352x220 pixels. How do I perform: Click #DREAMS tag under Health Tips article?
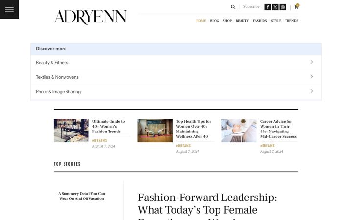pos(183,146)
